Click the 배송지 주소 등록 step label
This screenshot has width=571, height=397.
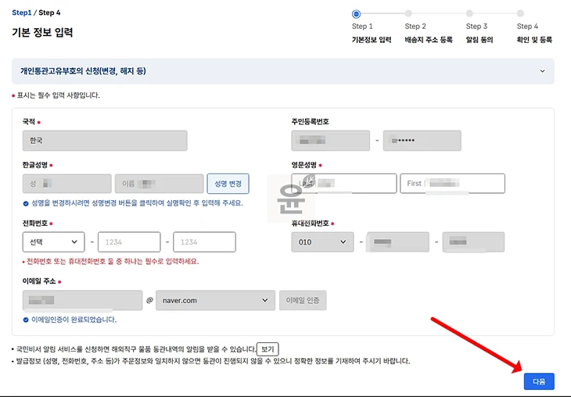pos(429,40)
